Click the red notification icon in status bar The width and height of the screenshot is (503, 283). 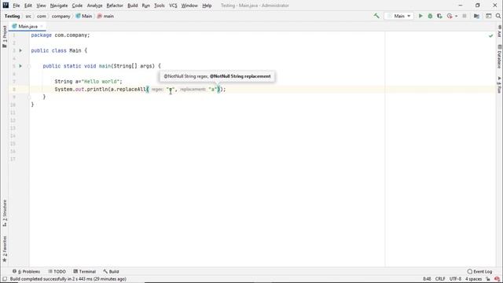(x=497, y=279)
